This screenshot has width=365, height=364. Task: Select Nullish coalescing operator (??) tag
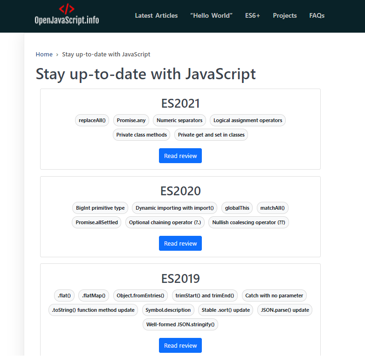pos(248,222)
